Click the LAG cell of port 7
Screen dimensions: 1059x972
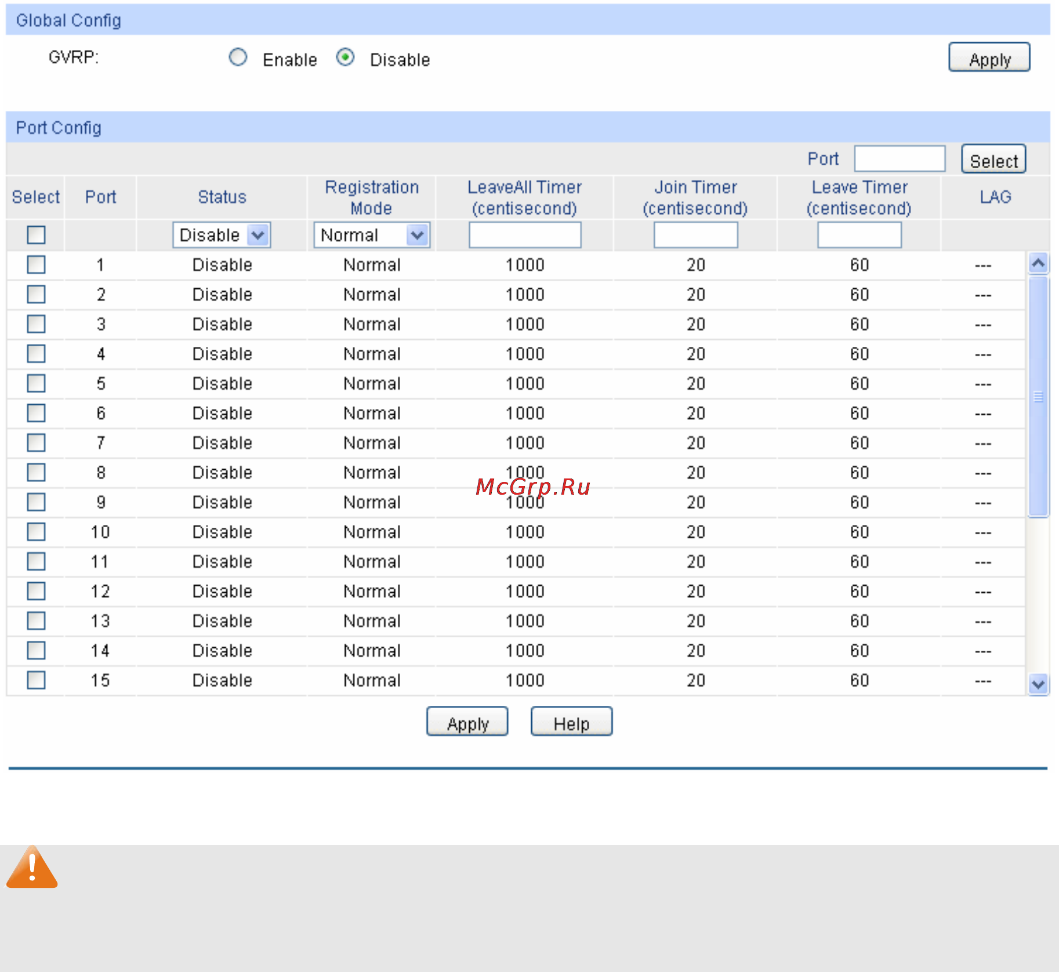coord(983,444)
